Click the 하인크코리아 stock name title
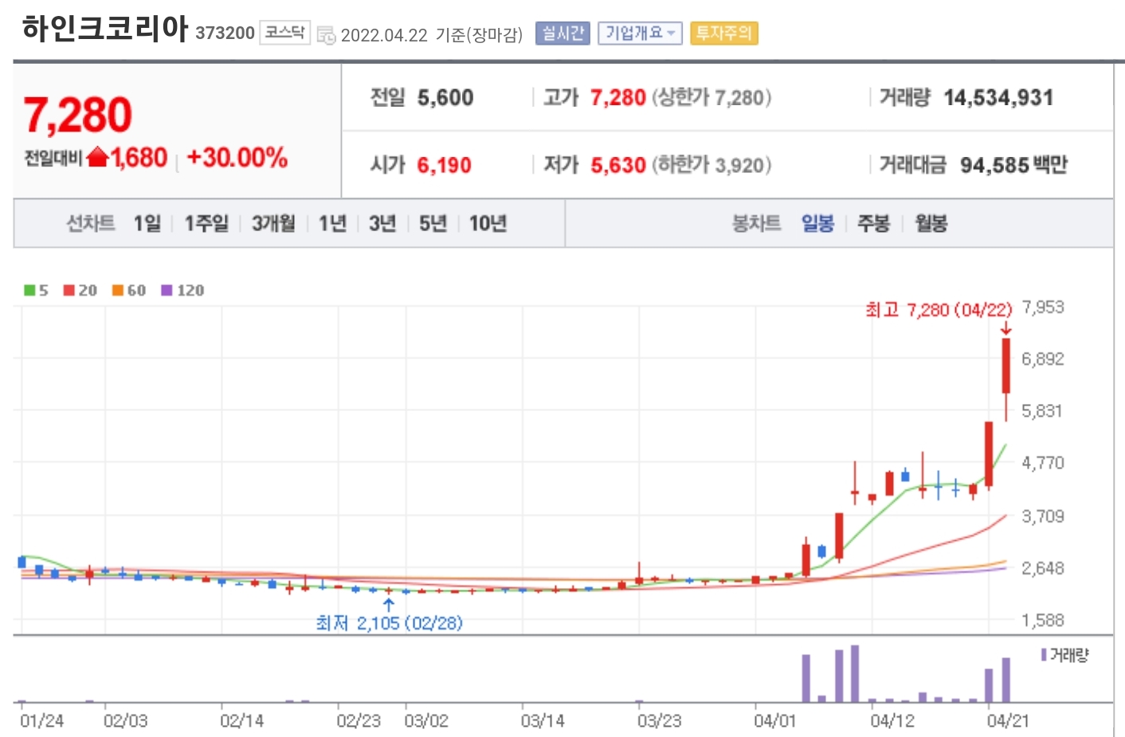The height and width of the screenshot is (737, 1125). [105, 29]
